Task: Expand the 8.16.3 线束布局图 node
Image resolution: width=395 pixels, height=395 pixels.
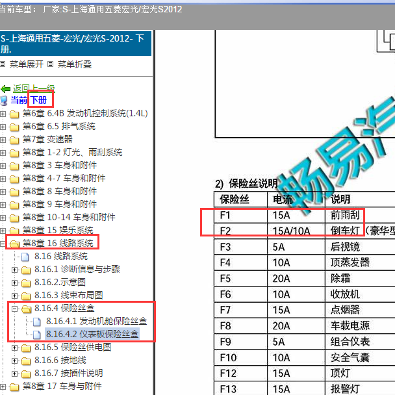Action: coord(14,296)
